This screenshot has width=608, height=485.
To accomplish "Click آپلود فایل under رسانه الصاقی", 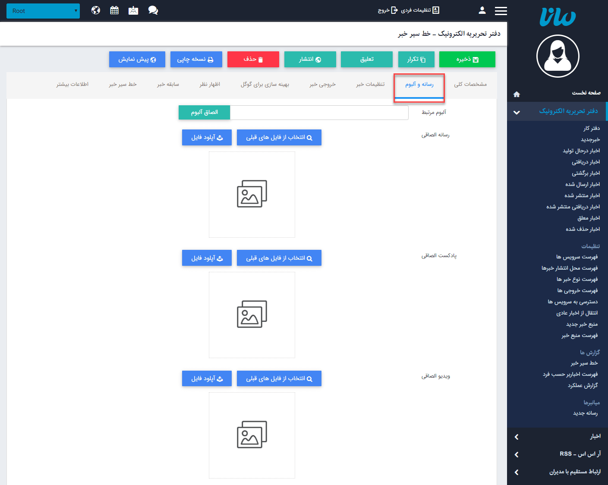I will 207,137.
